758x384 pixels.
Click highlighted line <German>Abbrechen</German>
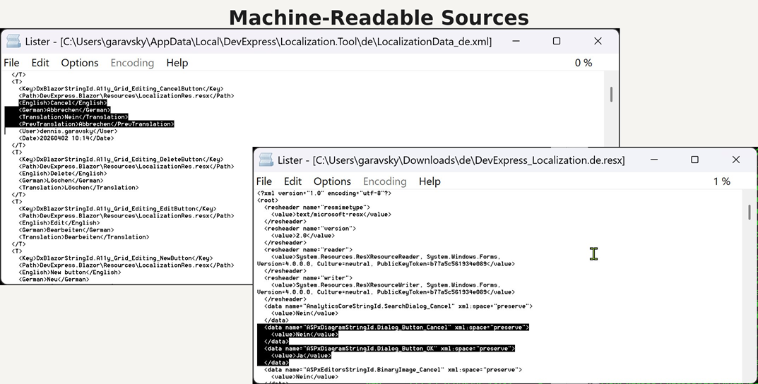(65, 110)
